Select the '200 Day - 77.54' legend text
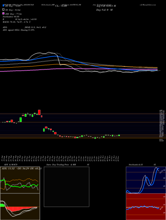This screenshot has width=166, height=220. click(x=13, y=14)
